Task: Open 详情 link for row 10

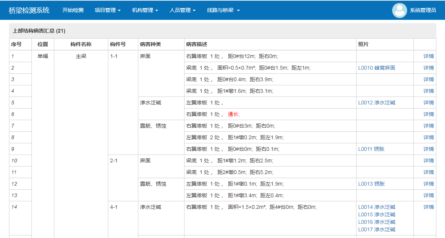Action: [x=429, y=161]
